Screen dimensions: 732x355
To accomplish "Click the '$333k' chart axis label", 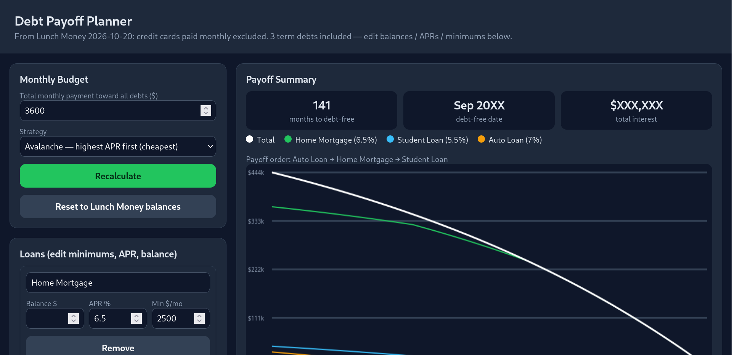I will tap(256, 221).
